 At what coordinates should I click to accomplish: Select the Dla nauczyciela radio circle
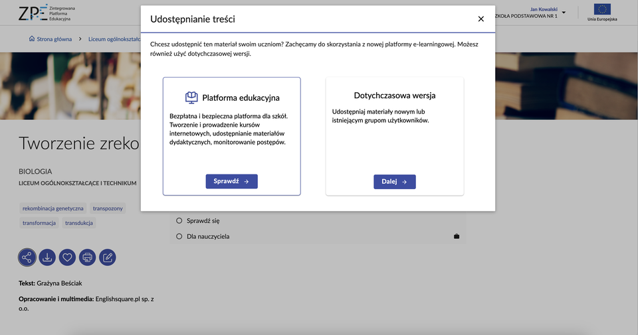[x=179, y=236]
